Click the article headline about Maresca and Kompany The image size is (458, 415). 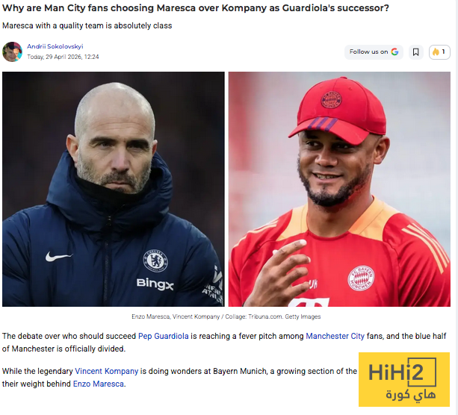[196, 8]
